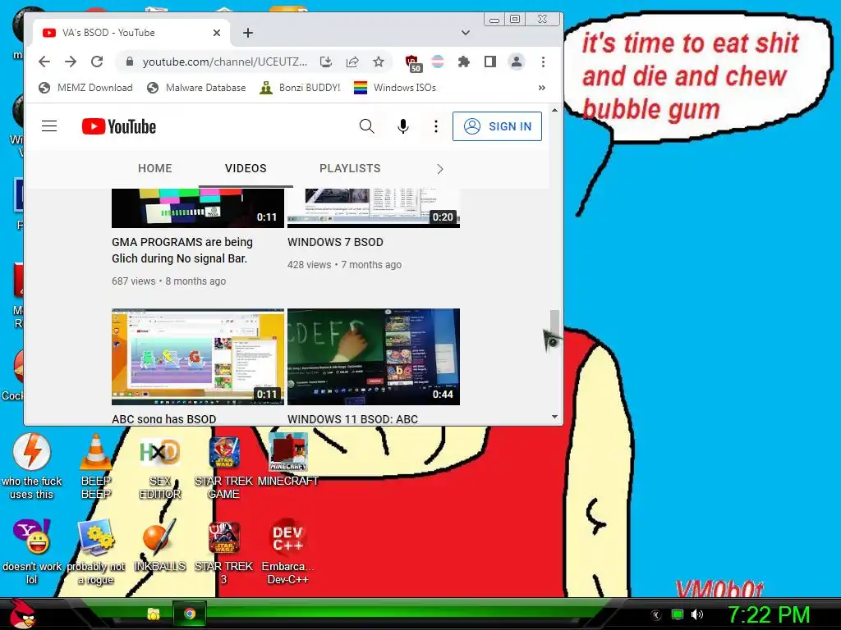The image size is (841, 630).
Task: Open the Chrome profile avatar
Action: (517, 62)
